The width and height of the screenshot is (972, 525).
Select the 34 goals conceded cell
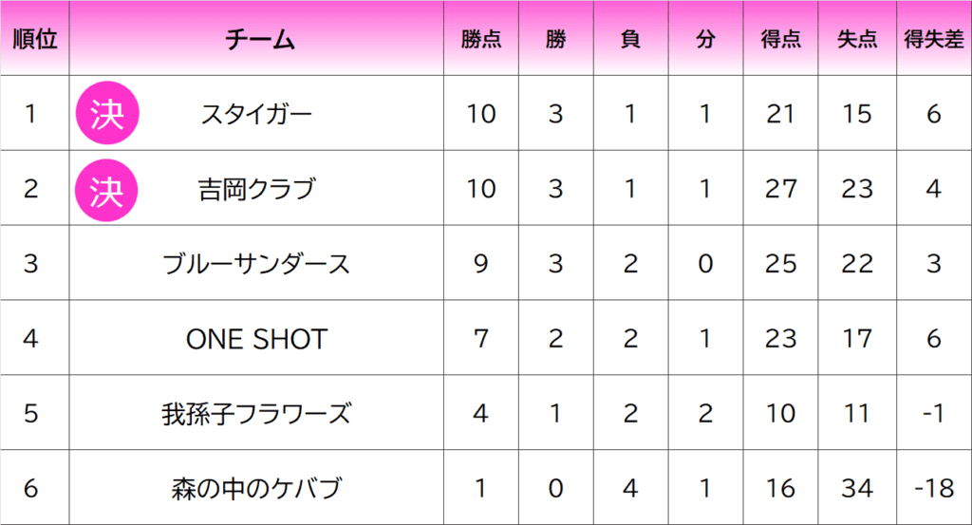(x=857, y=488)
